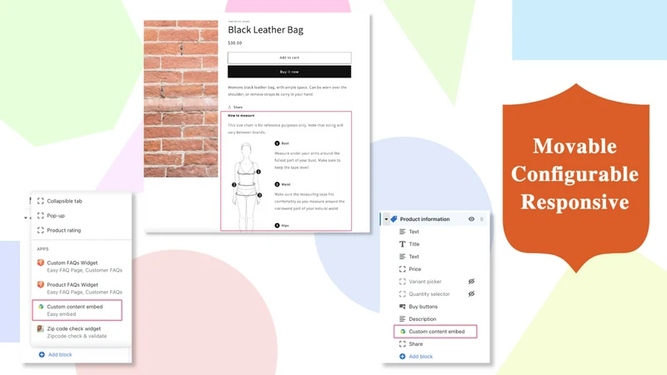Click the Add to cart button

tap(289, 57)
